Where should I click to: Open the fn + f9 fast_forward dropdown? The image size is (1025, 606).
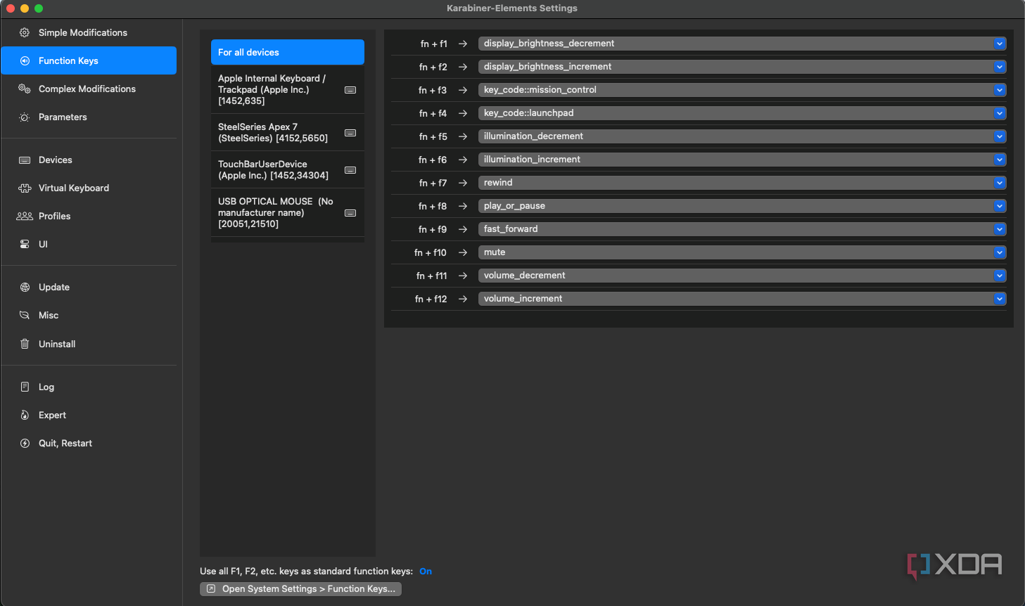(x=742, y=229)
